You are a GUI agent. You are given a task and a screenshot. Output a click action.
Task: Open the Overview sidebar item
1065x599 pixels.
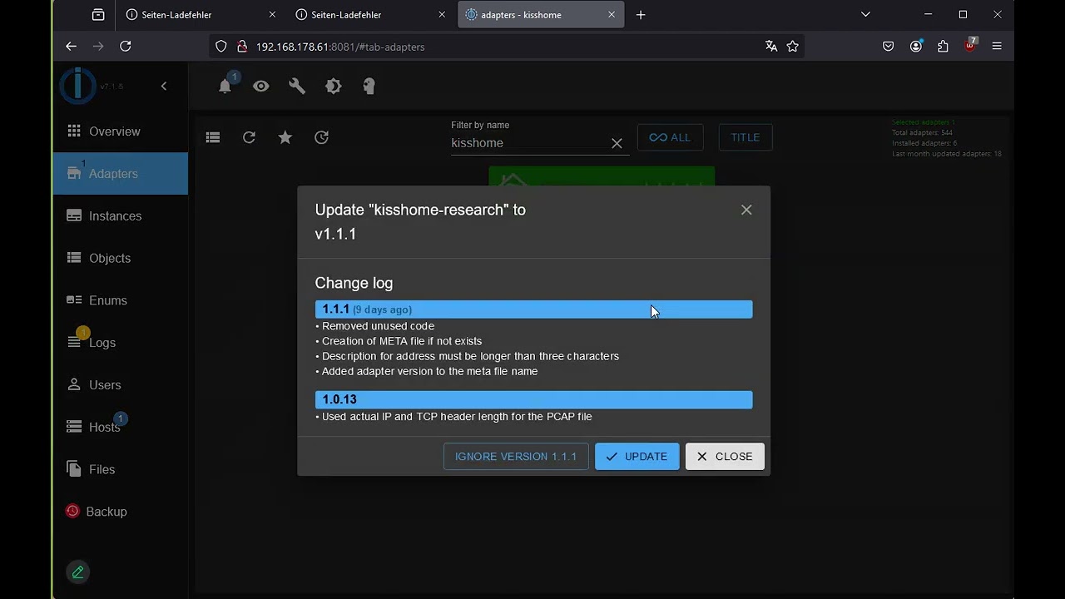121,131
